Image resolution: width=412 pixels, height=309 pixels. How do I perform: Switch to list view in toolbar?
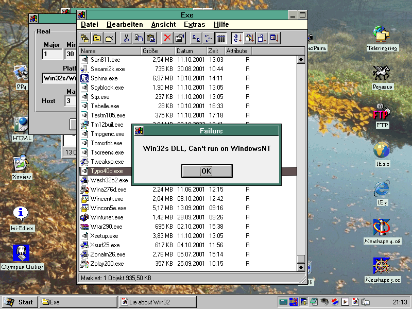pos(208,38)
